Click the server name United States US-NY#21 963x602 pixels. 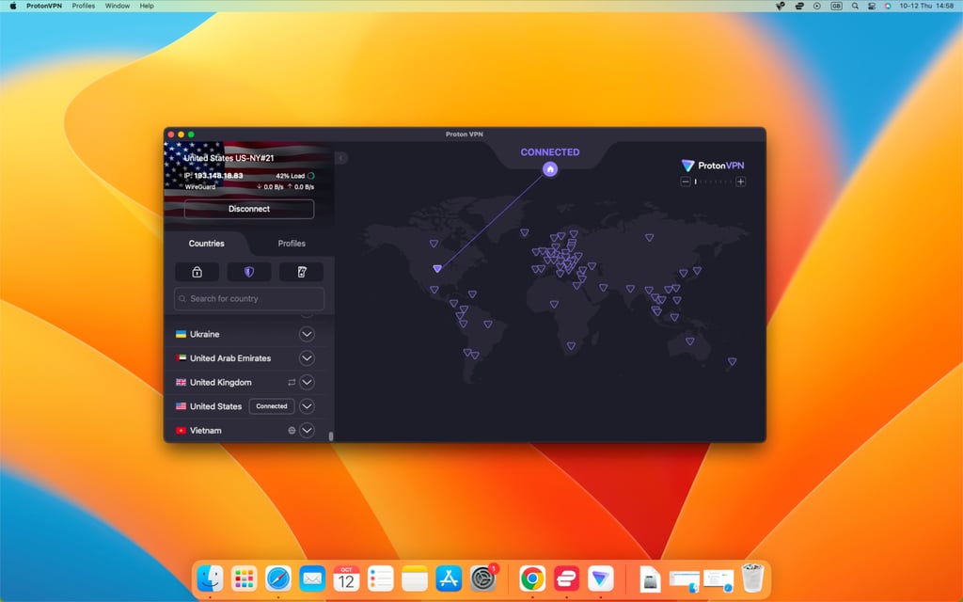229,158
